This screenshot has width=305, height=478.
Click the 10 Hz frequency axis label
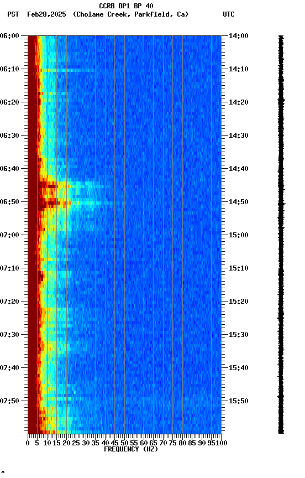point(47,443)
